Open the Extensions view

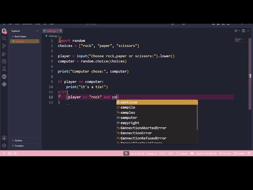tap(4, 61)
